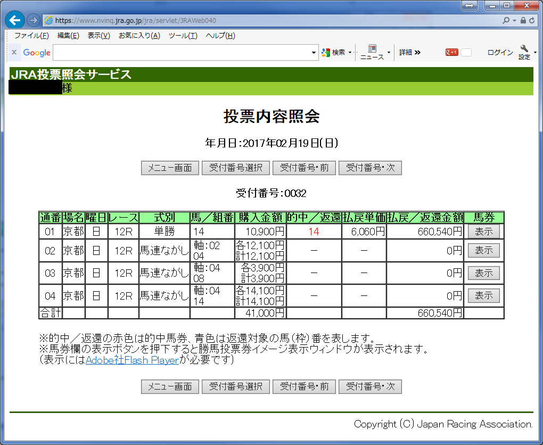Open the Google search box dropdown arrow
Image resolution: width=543 pixels, height=445 pixels.
pyautogui.click(x=314, y=53)
